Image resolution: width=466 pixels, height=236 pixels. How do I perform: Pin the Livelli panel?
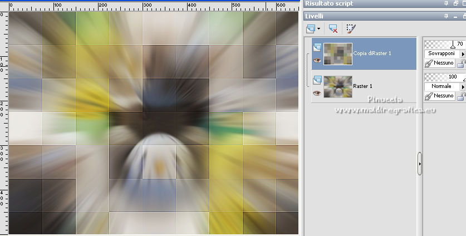pos(446,16)
